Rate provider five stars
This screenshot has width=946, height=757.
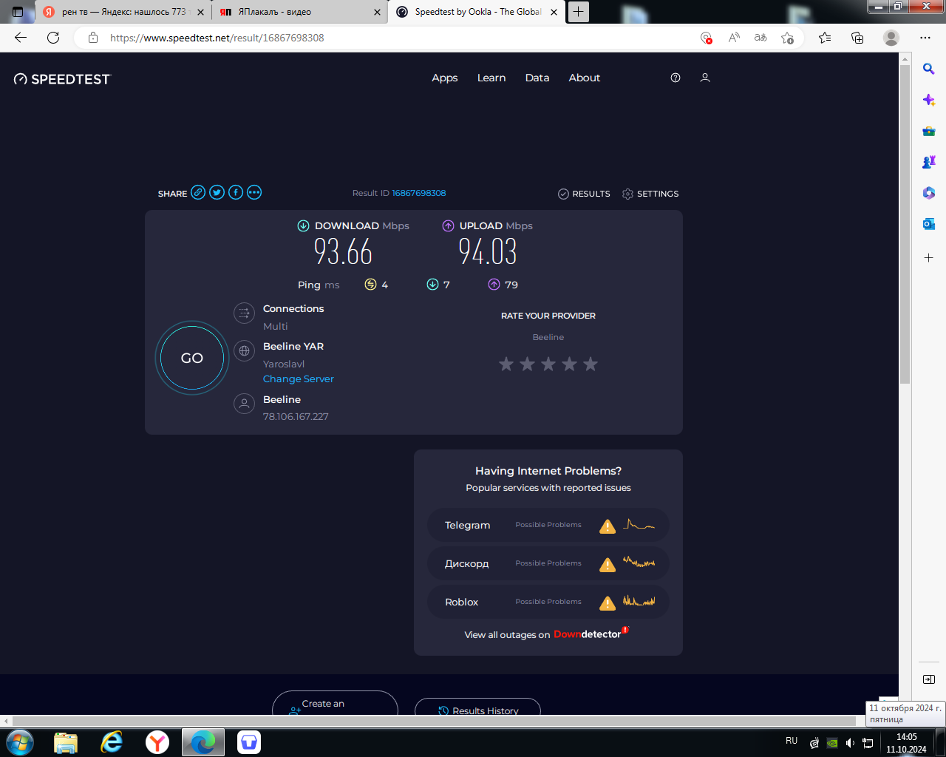(x=591, y=364)
